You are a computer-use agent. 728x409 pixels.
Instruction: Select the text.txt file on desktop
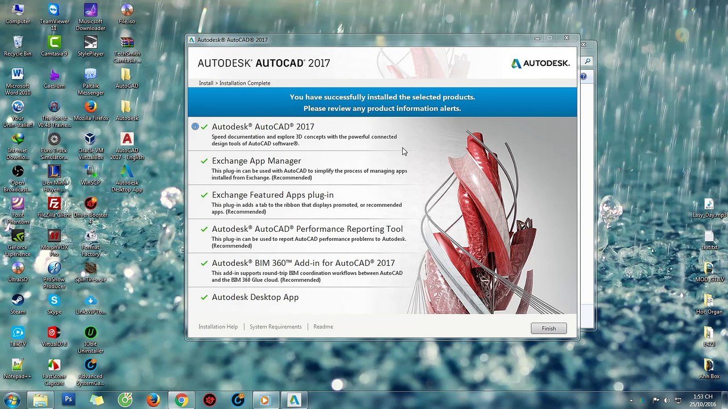[x=709, y=240]
